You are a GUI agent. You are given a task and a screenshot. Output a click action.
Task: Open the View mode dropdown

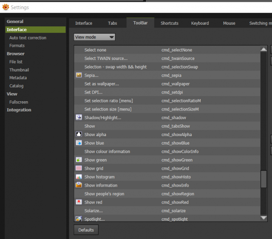point(94,37)
